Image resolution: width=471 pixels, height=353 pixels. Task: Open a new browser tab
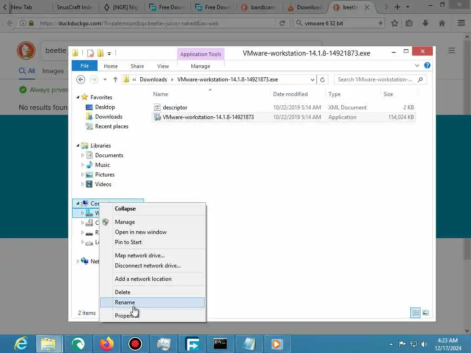[397, 7]
